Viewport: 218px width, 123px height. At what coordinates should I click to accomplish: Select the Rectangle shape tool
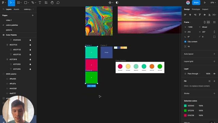[26, 3]
